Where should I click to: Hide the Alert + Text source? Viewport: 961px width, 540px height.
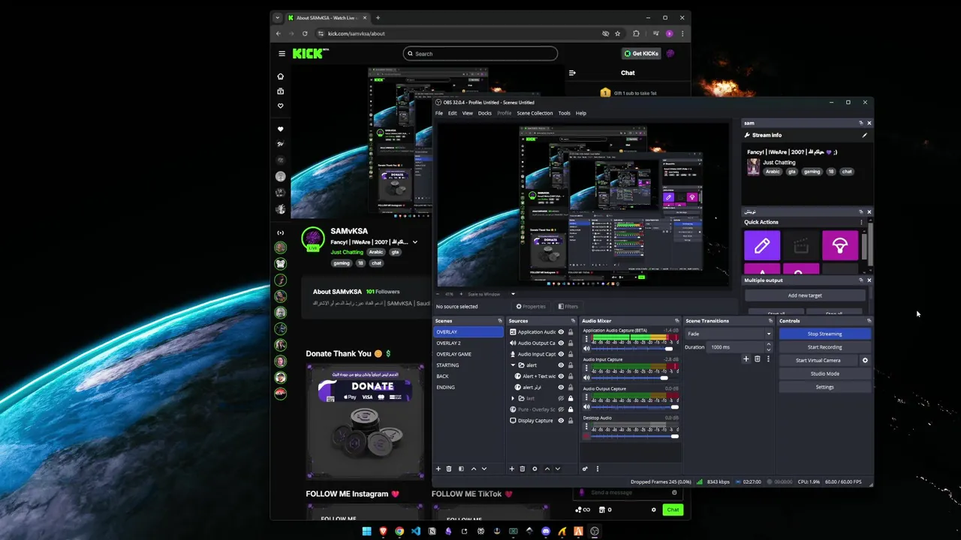pos(561,376)
